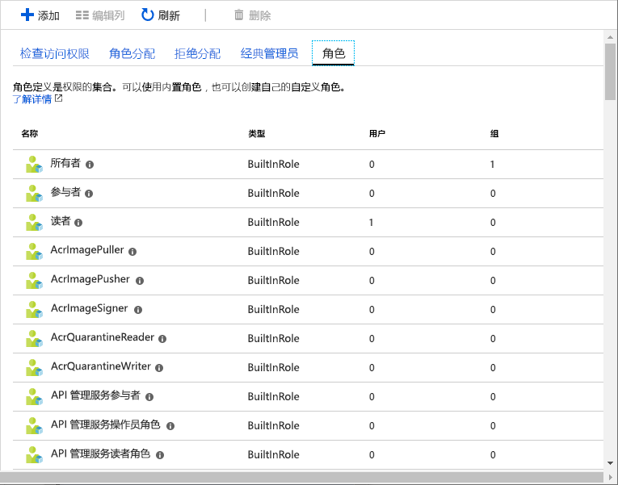Viewport: 618px width, 485px height.
Task: Click external link icon beside 了解详情
Action: [58, 98]
